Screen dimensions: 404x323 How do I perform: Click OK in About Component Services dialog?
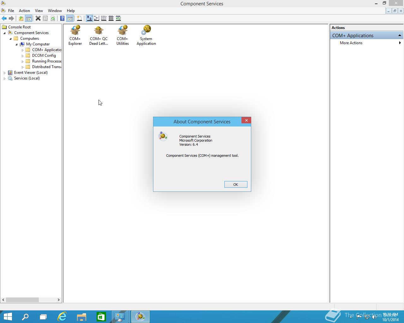point(236,185)
